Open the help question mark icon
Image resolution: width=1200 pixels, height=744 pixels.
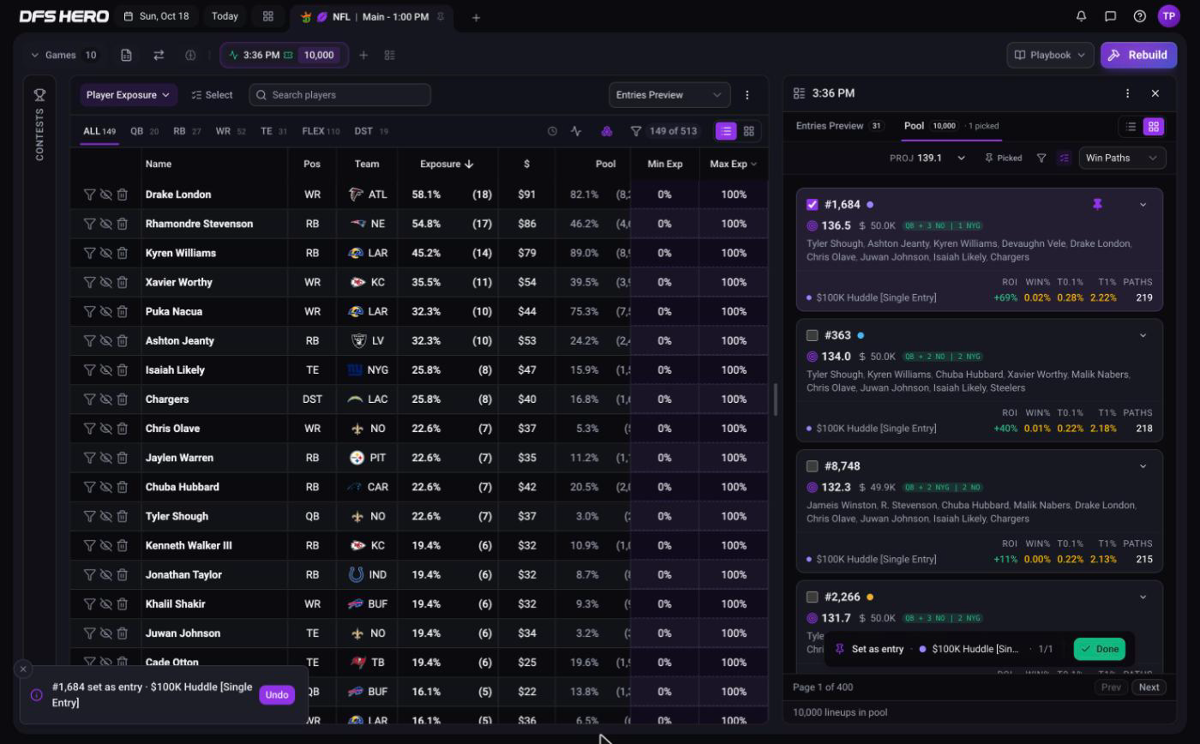click(x=1140, y=16)
